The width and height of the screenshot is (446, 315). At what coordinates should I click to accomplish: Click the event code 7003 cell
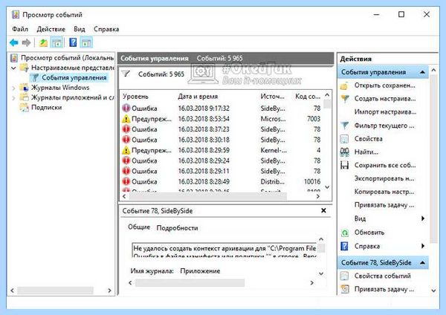314,119
